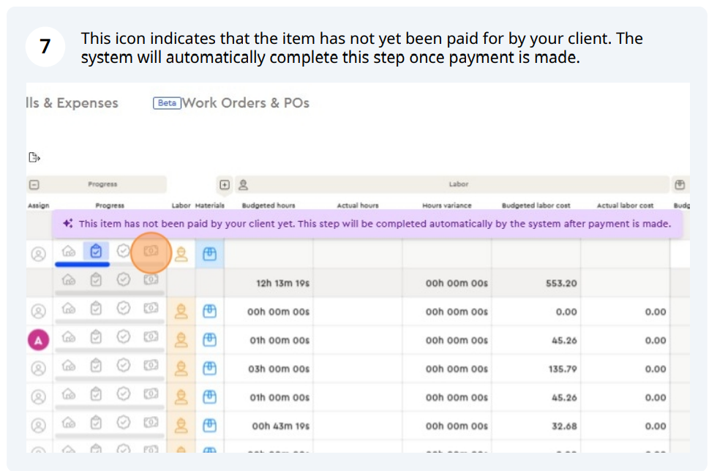
Task: Switch to the Work Orders & POs tab
Action: coord(245,103)
